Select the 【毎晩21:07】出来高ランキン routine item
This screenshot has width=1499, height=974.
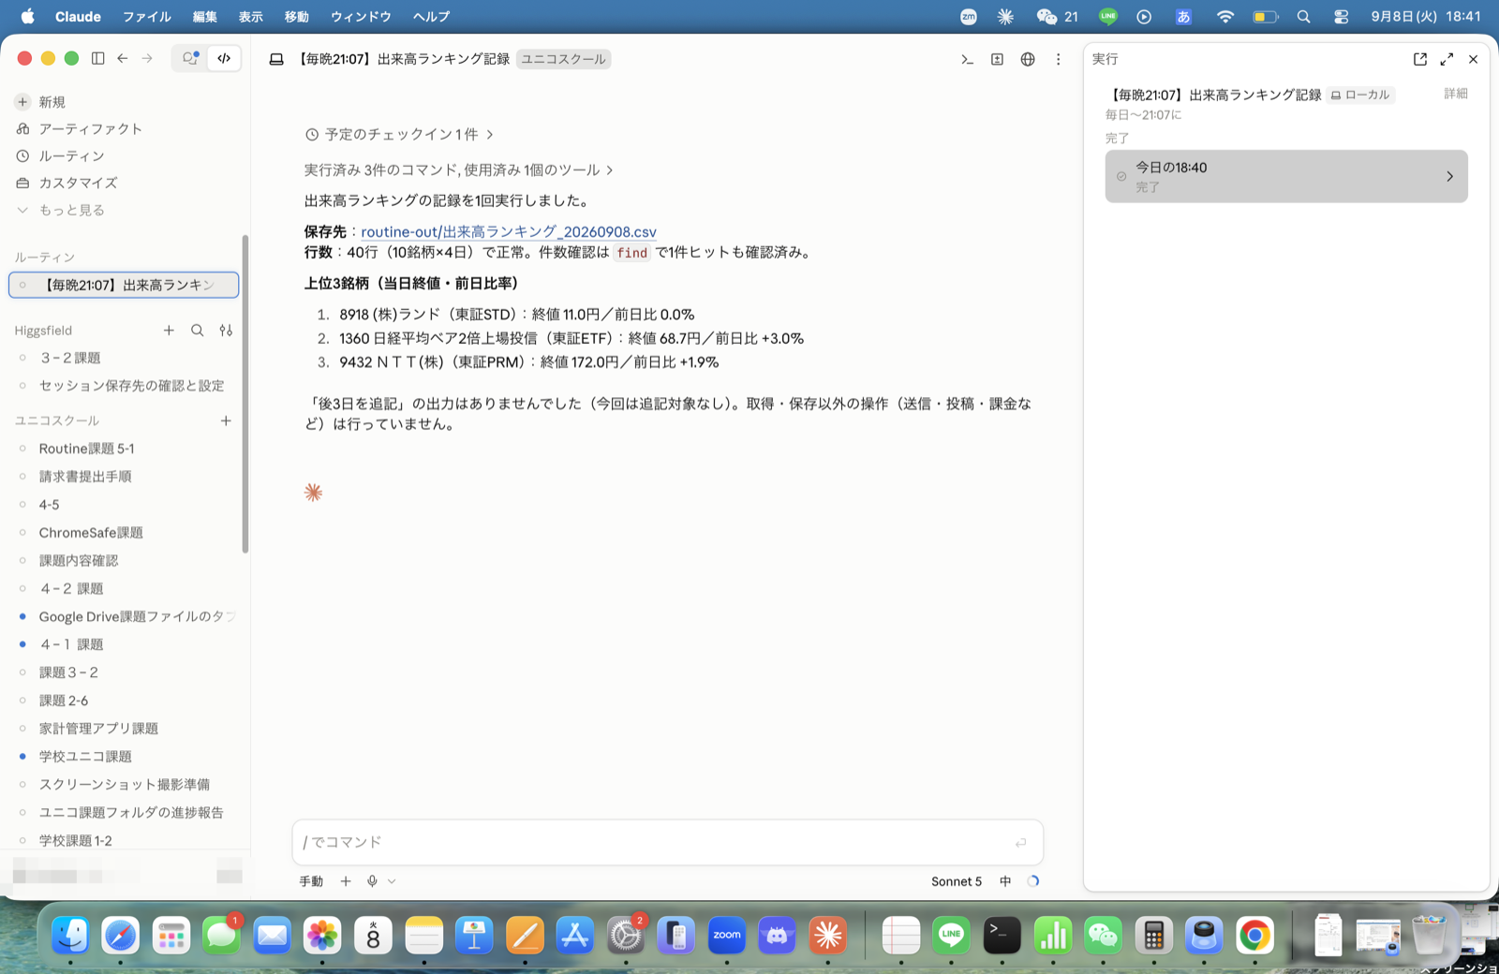click(124, 285)
